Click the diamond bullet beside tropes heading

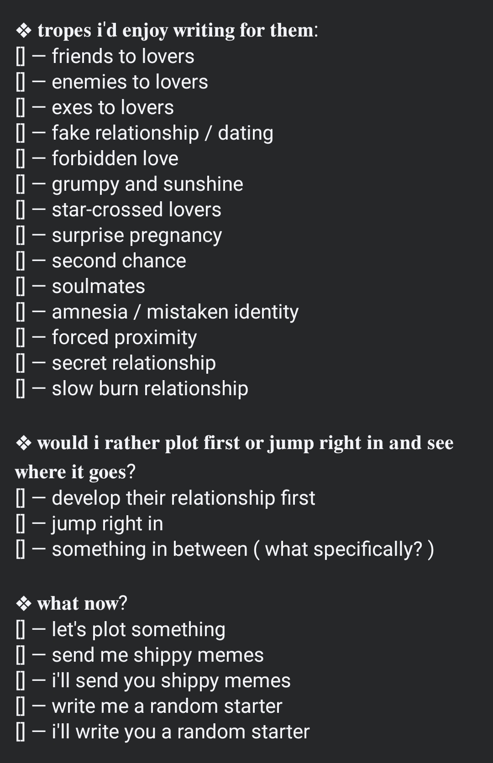tap(23, 31)
